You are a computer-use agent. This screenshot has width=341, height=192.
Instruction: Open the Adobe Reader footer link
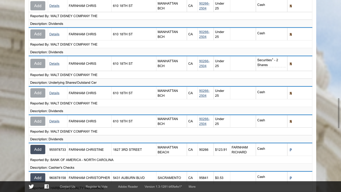pos(128,187)
